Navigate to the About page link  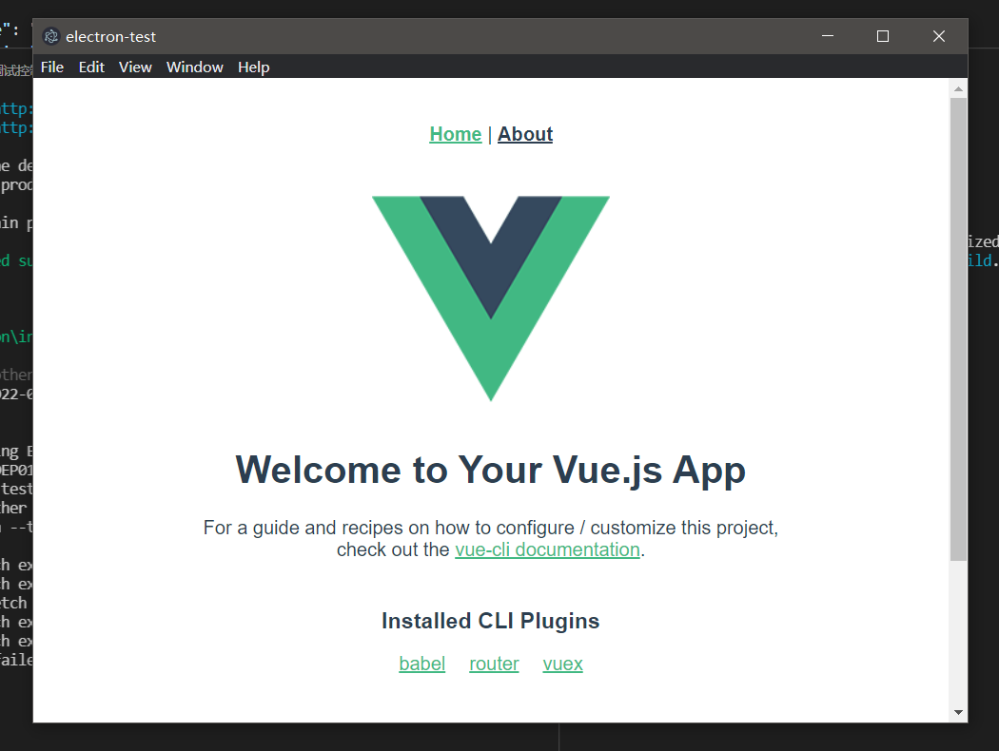point(525,134)
